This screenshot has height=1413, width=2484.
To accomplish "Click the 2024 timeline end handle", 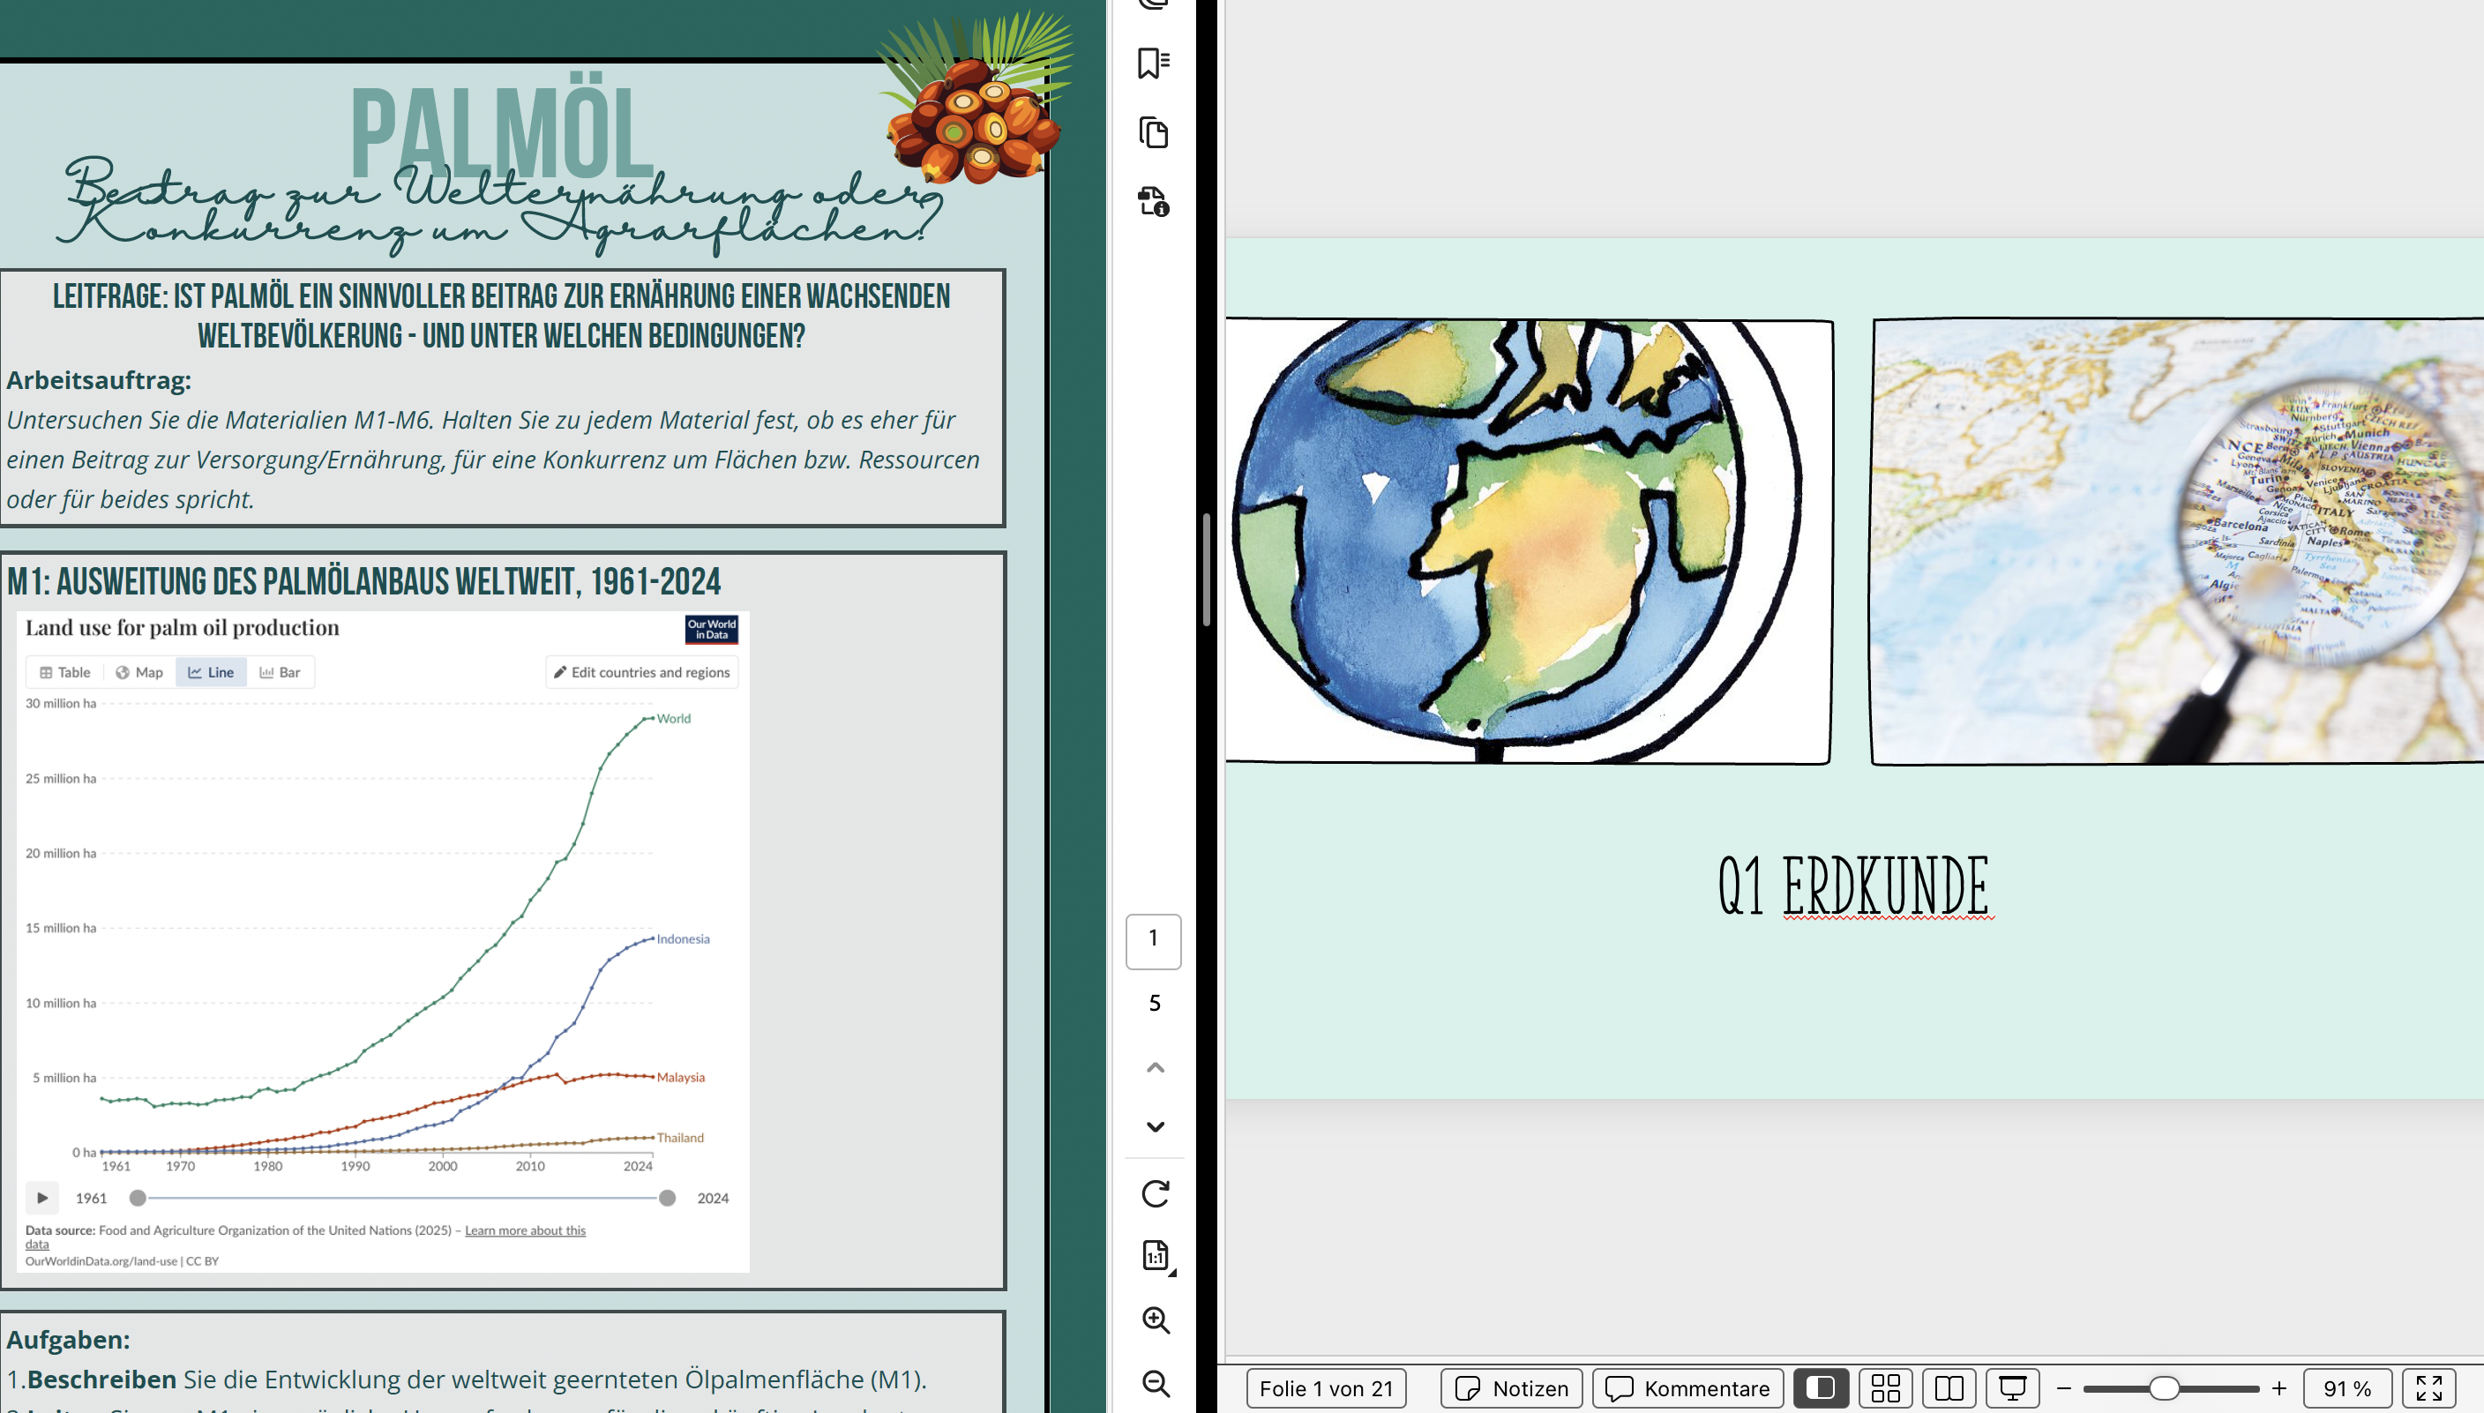I will click(x=667, y=1199).
